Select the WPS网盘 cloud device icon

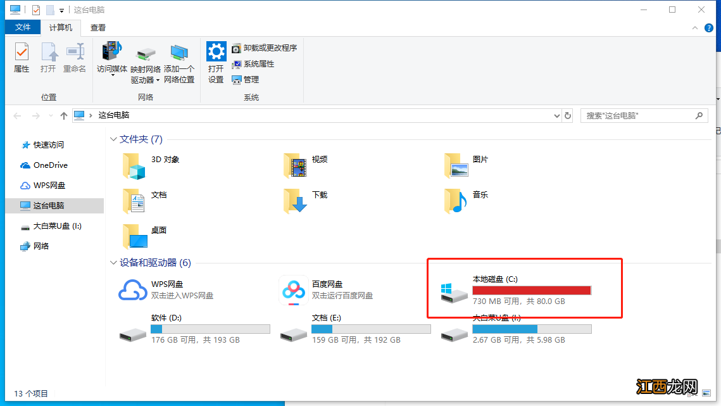[133, 290]
